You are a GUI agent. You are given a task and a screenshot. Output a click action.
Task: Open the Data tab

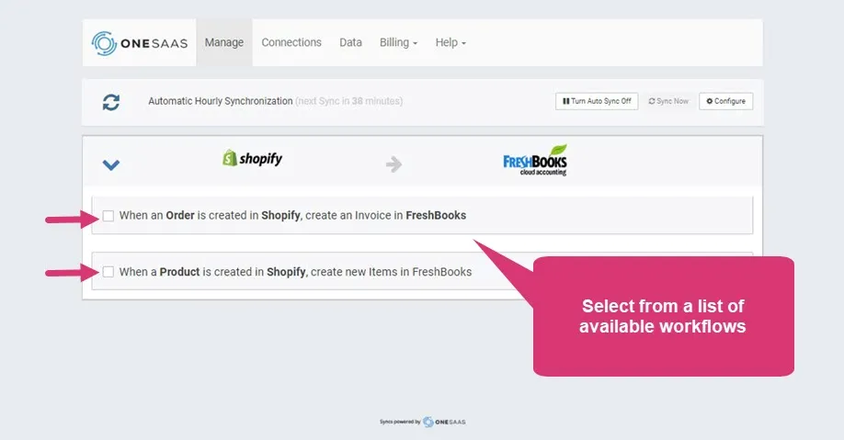(x=350, y=42)
